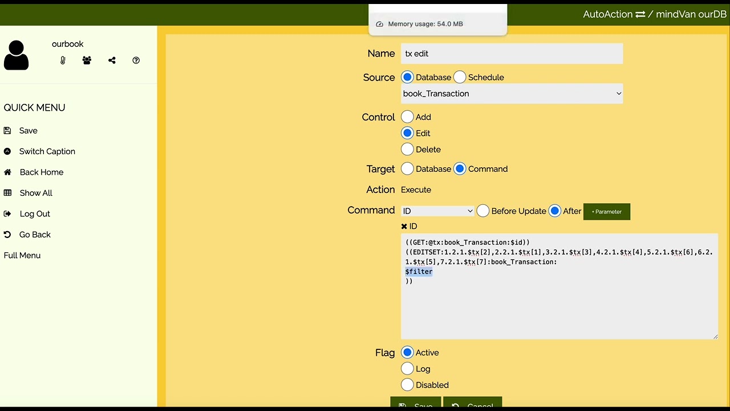
Task: Select the Schedule source radio button
Action: (x=460, y=77)
